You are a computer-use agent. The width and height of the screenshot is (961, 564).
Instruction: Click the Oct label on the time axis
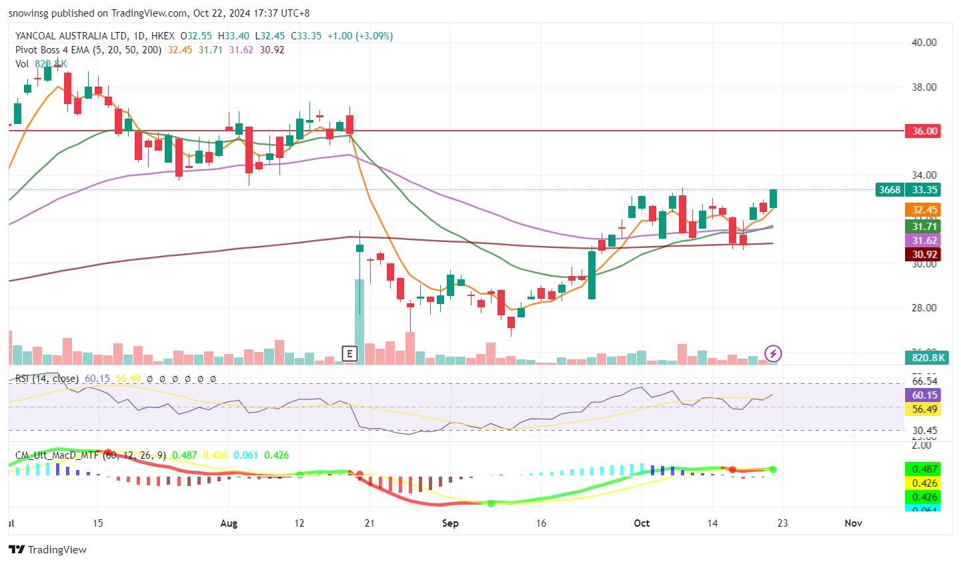(642, 523)
